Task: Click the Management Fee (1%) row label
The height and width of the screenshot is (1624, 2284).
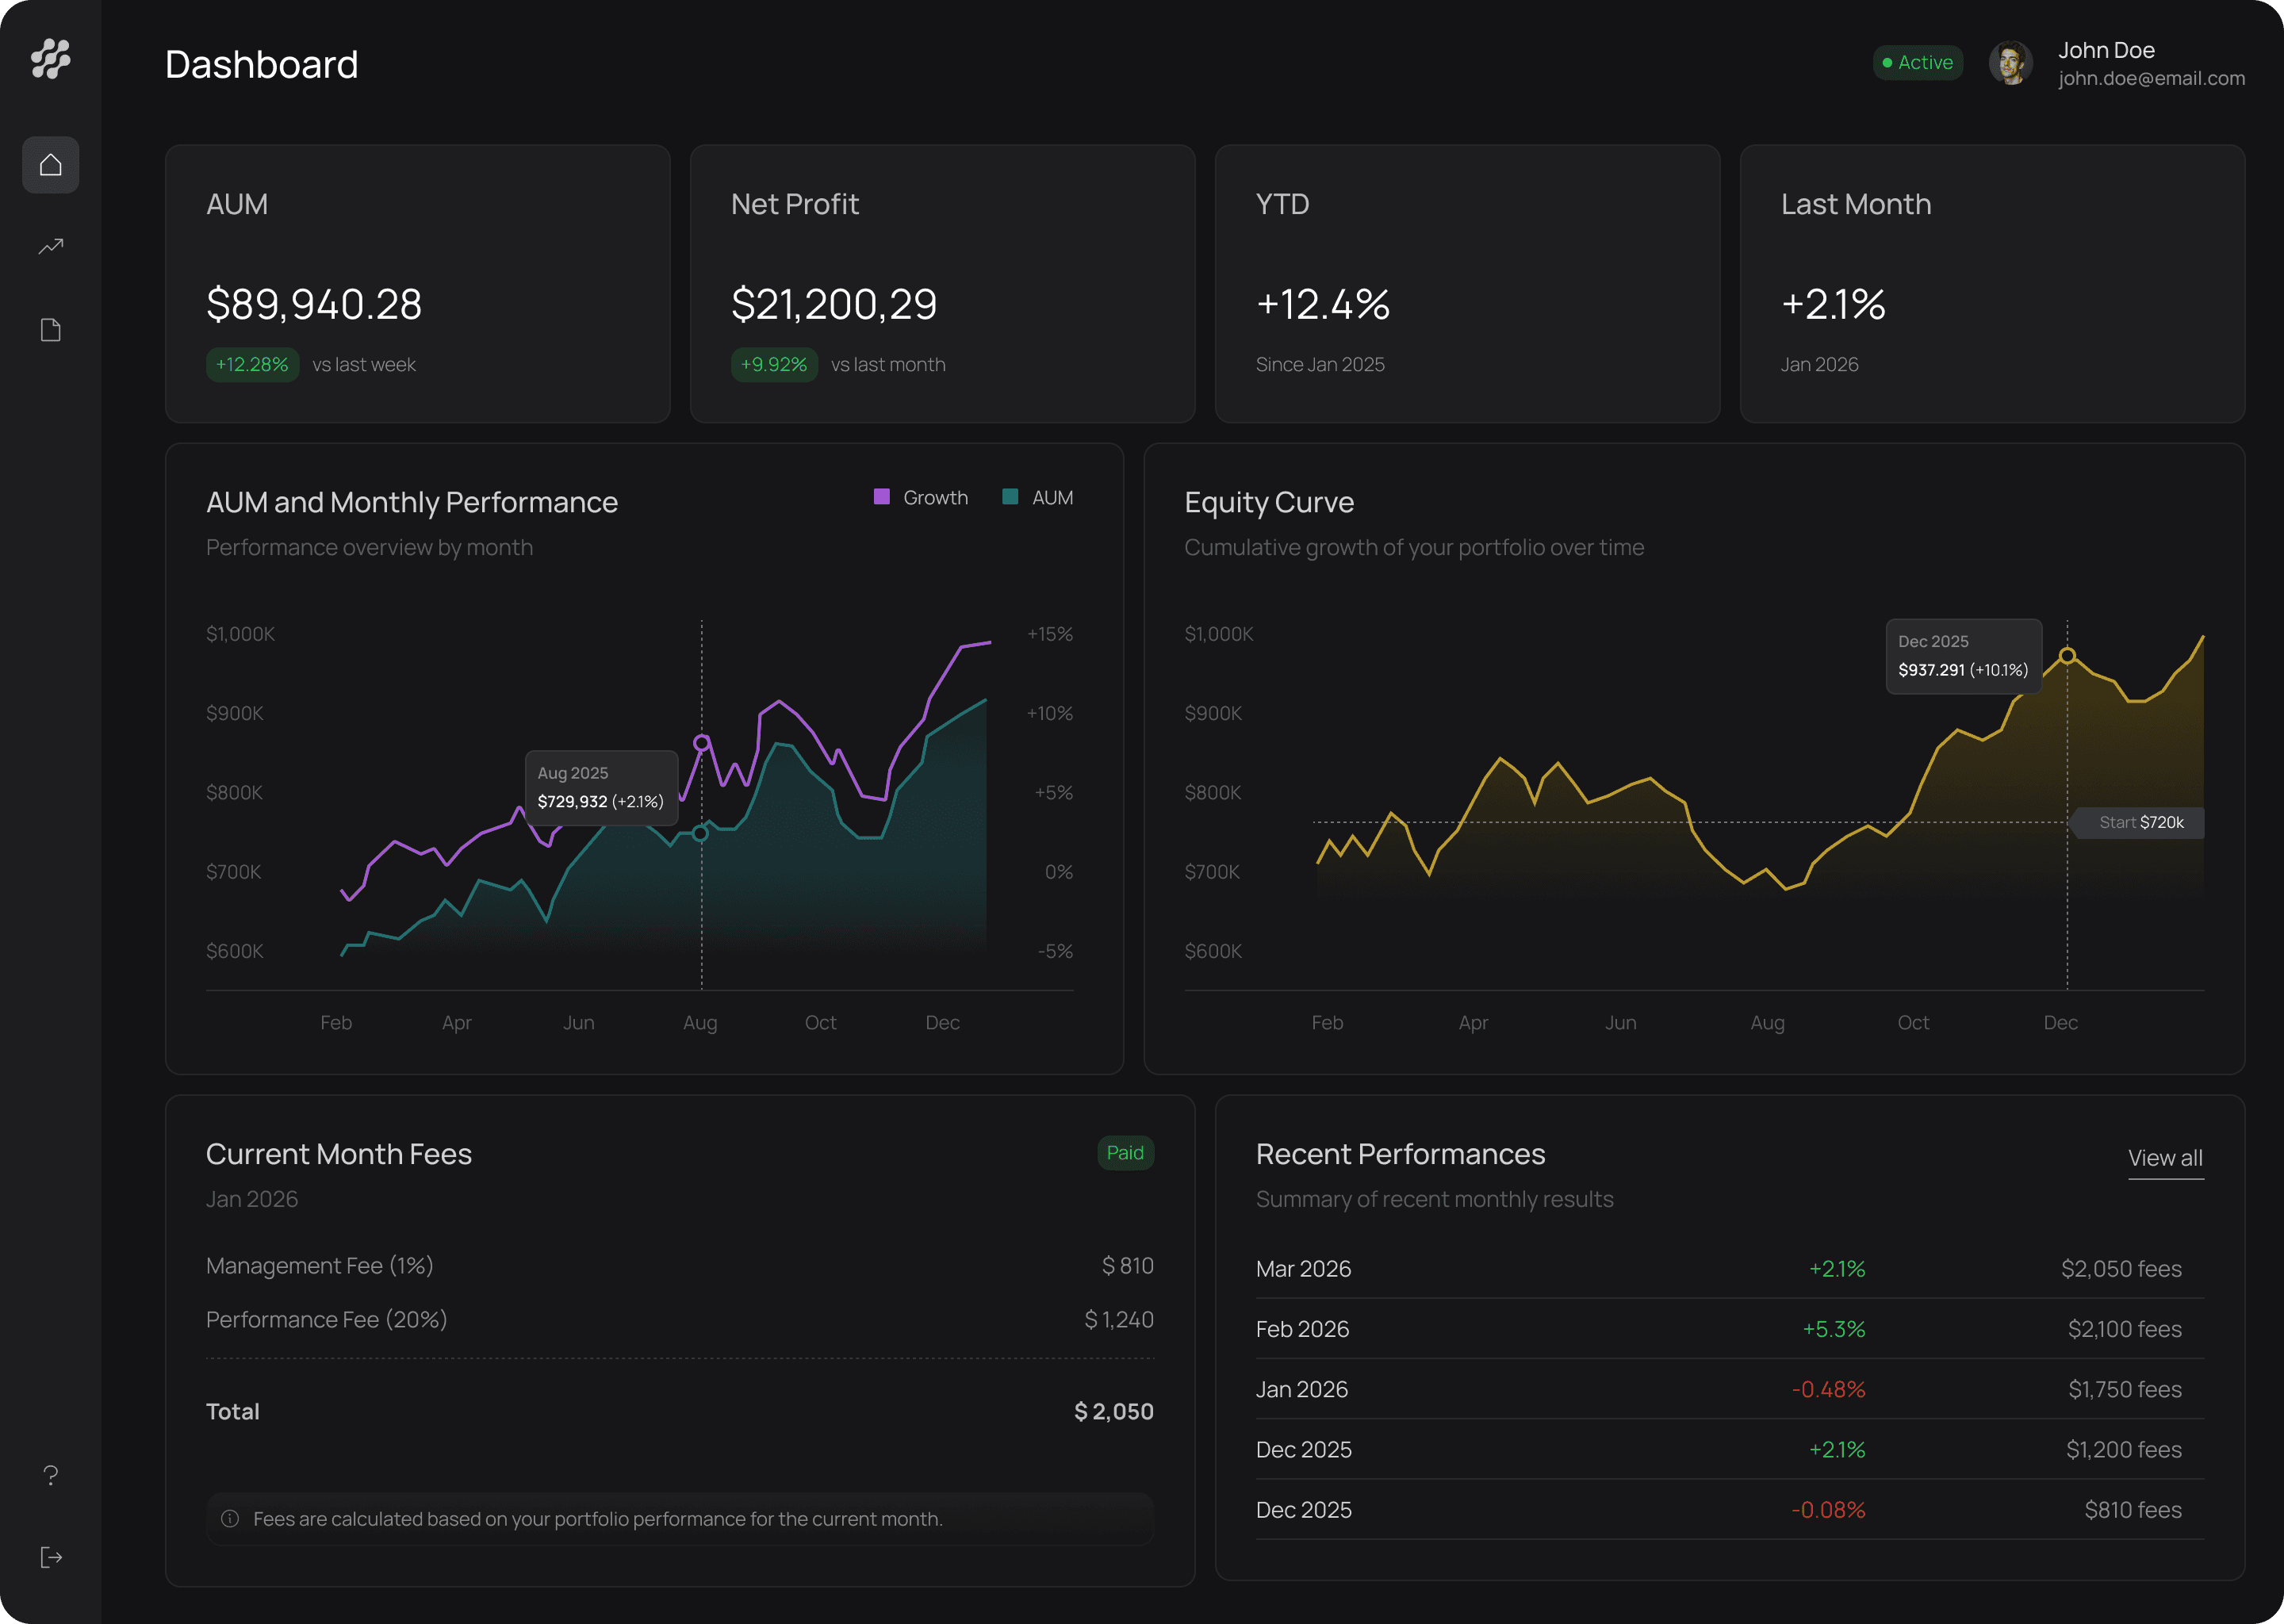Action: tap(319, 1266)
